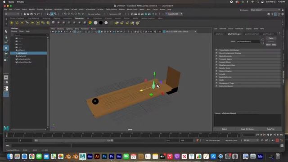The image size is (288, 162).
Task: Expand the Object Display section
Action: tap(247, 71)
